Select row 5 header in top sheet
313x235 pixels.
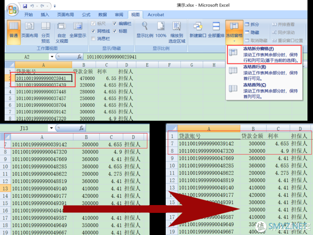(x=10, y=98)
